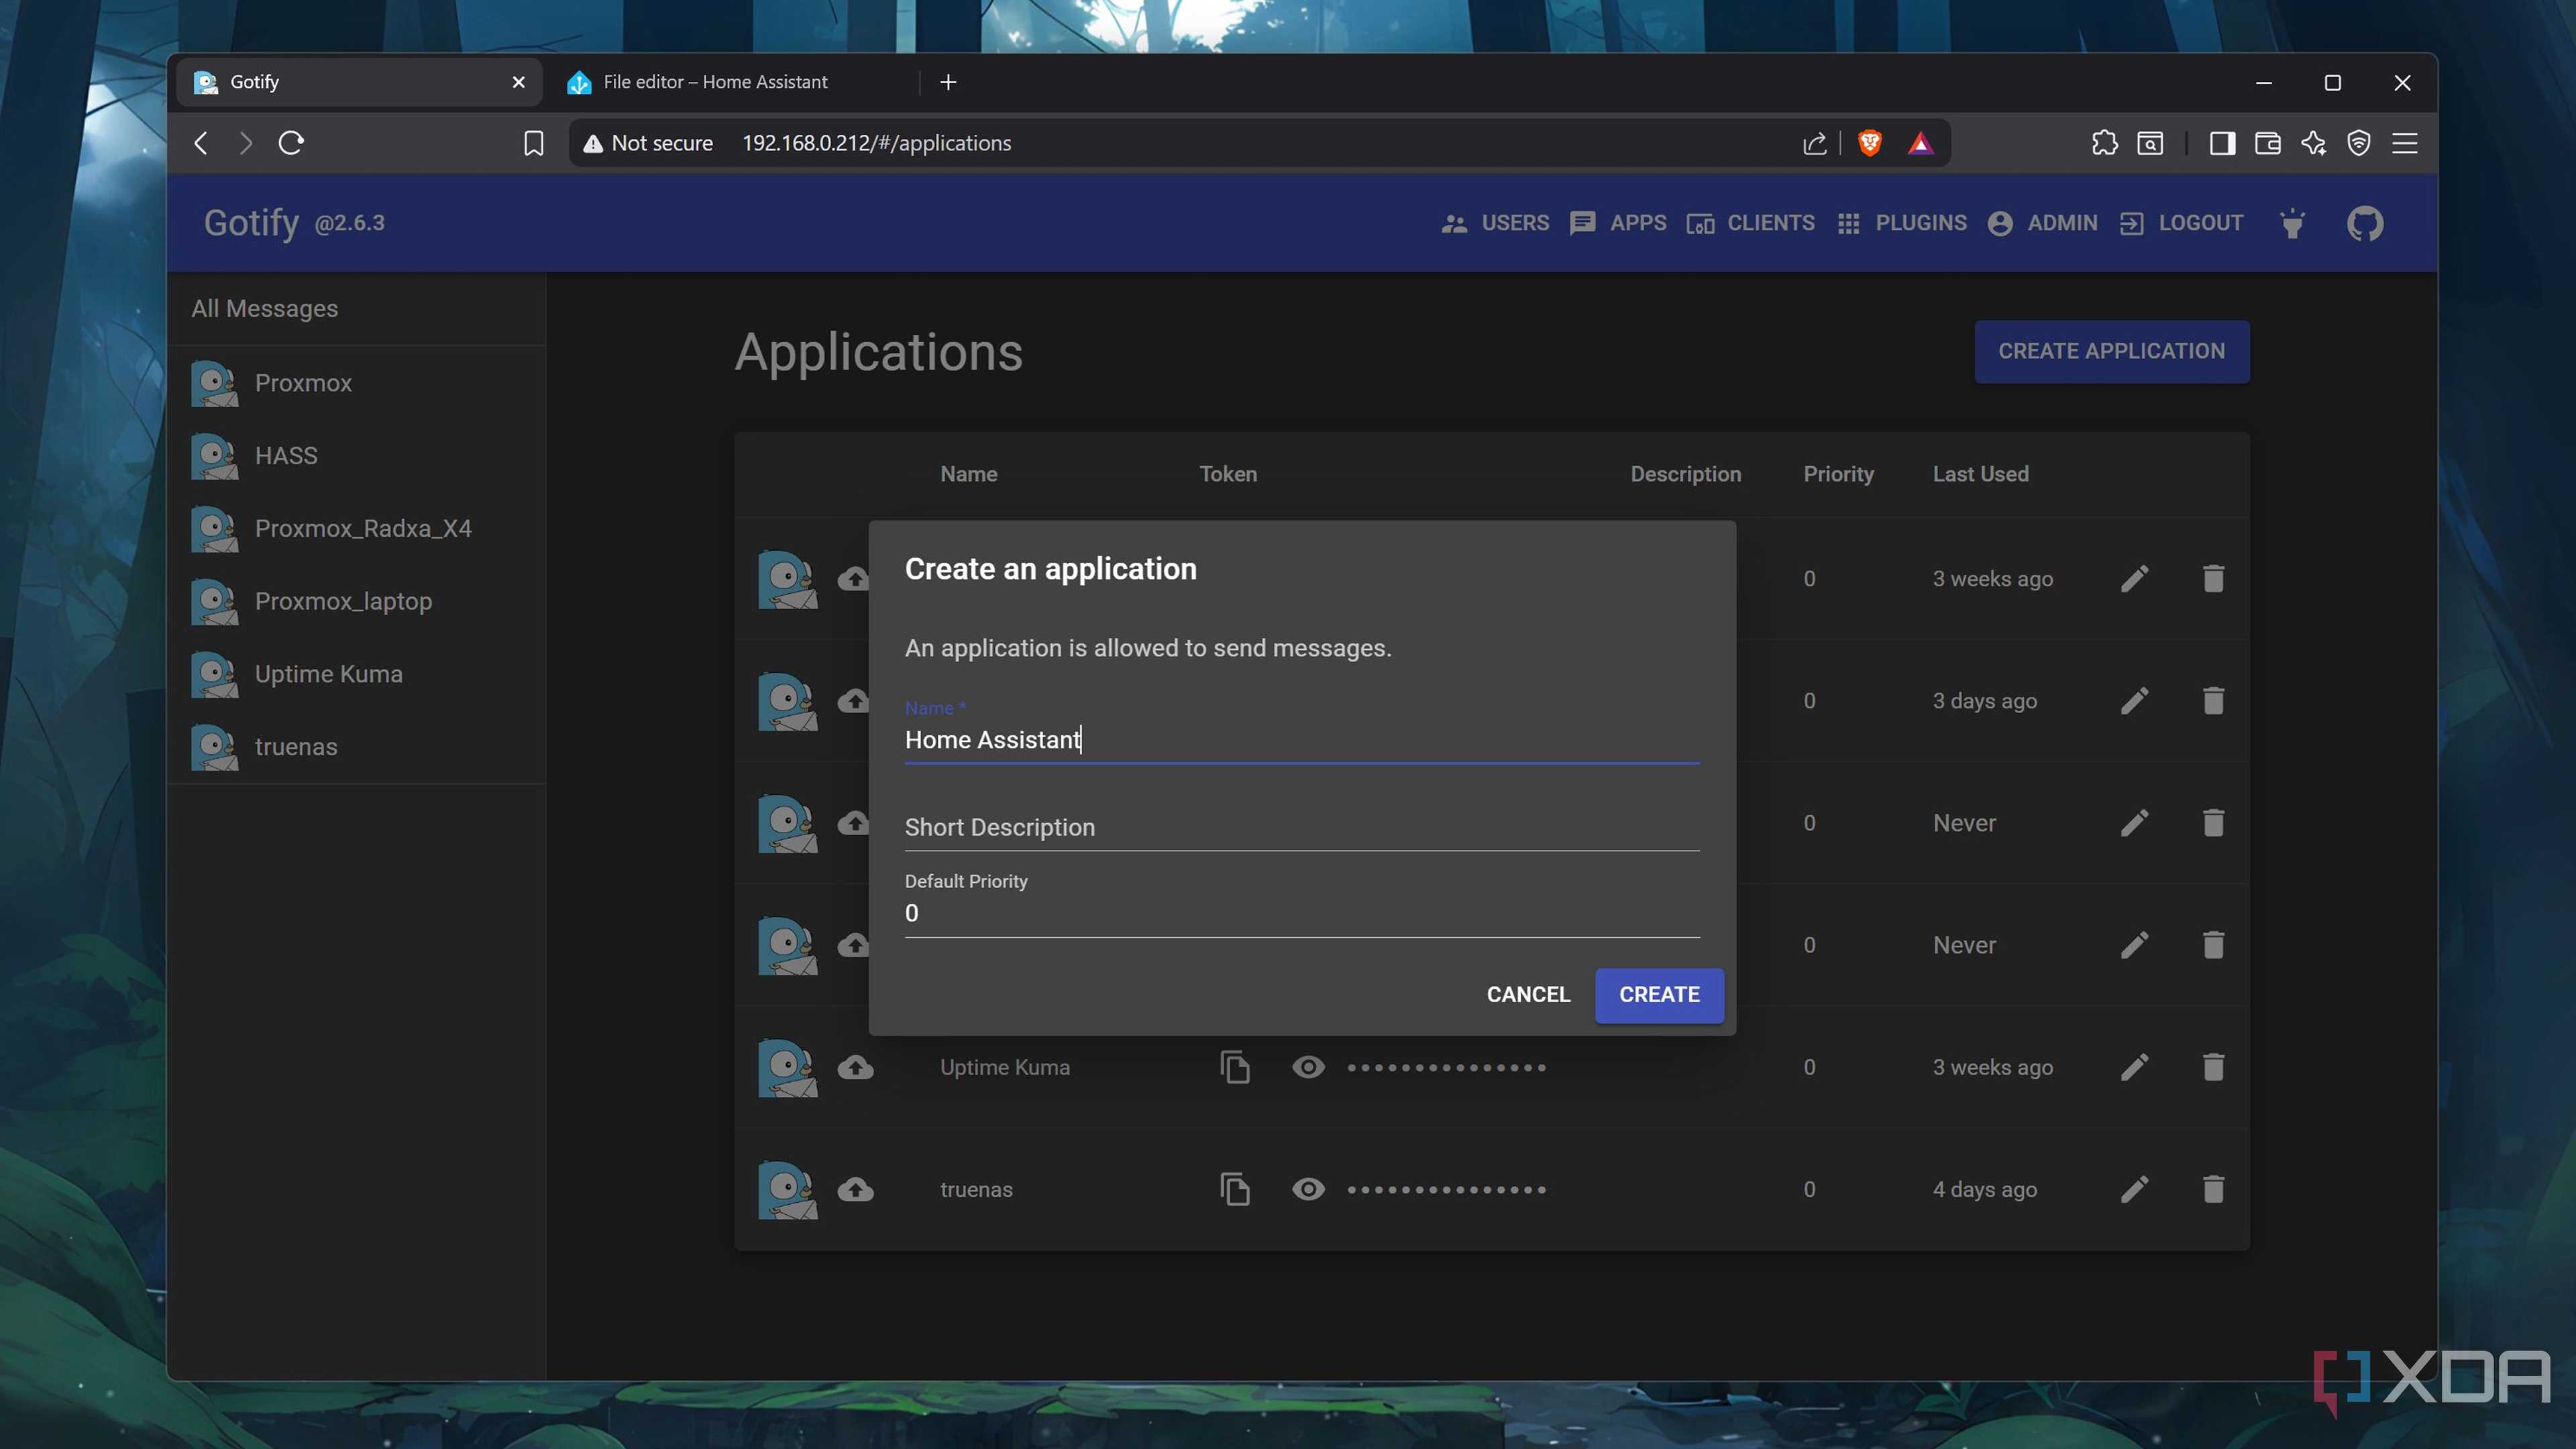Edit the truenas application
Viewport: 2576px width, 1449px height.
coord(2134,1189)
